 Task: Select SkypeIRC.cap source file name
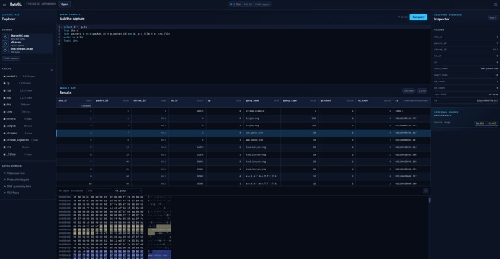(19, 36)
